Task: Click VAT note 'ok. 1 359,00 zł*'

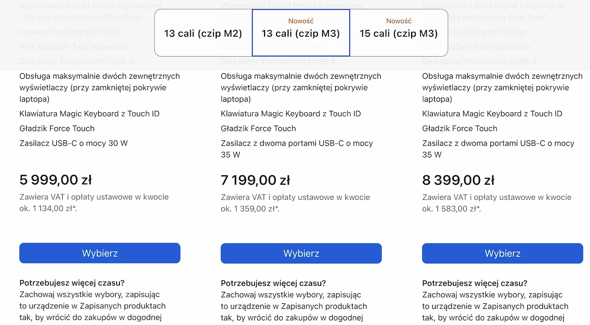Action: [x=250, y=209]
